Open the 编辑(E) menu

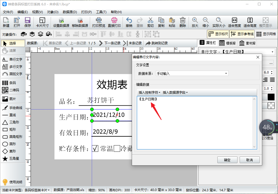(23, 12)
